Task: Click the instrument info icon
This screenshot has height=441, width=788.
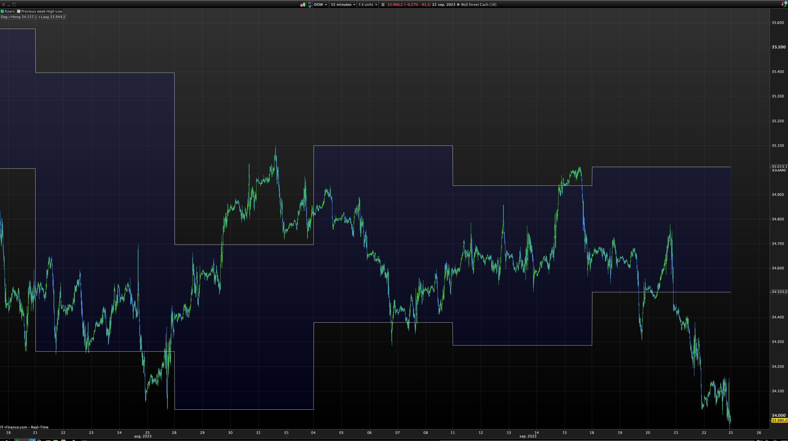Action: point(383,5)
